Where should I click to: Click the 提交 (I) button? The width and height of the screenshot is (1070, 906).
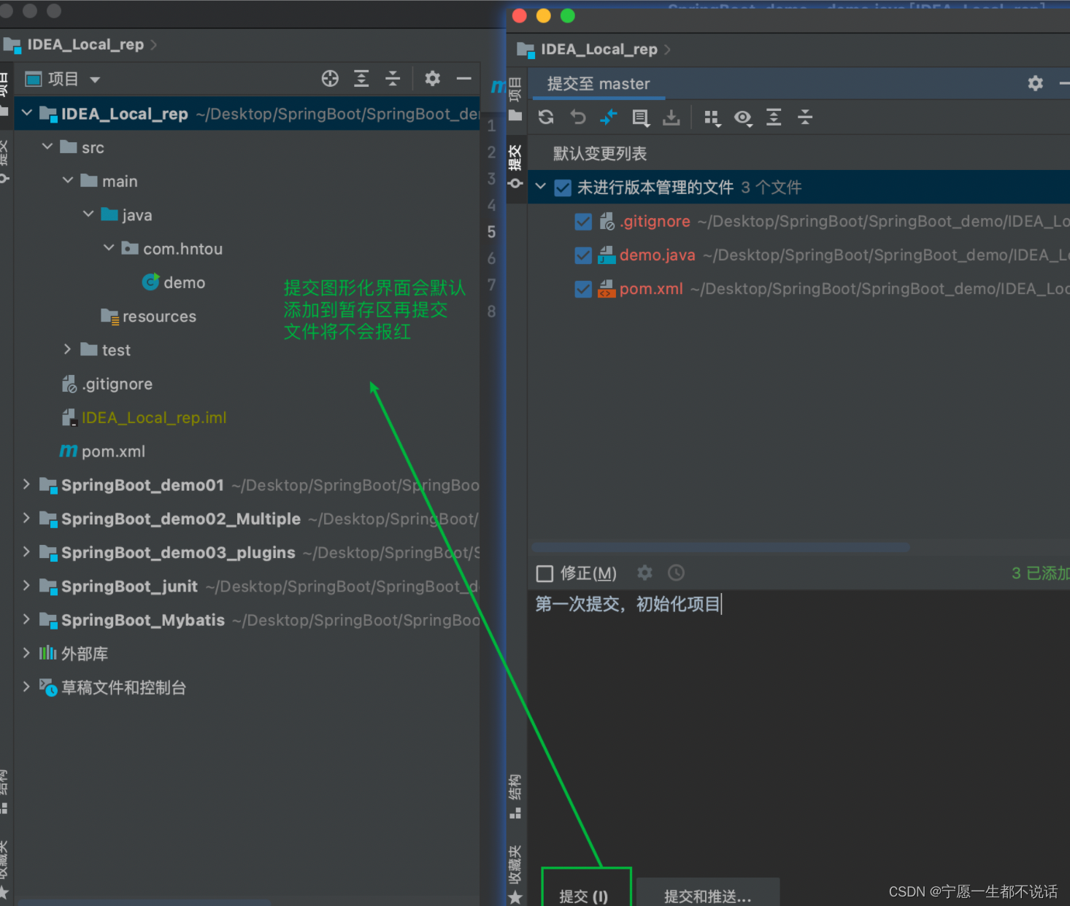[586, 887]
